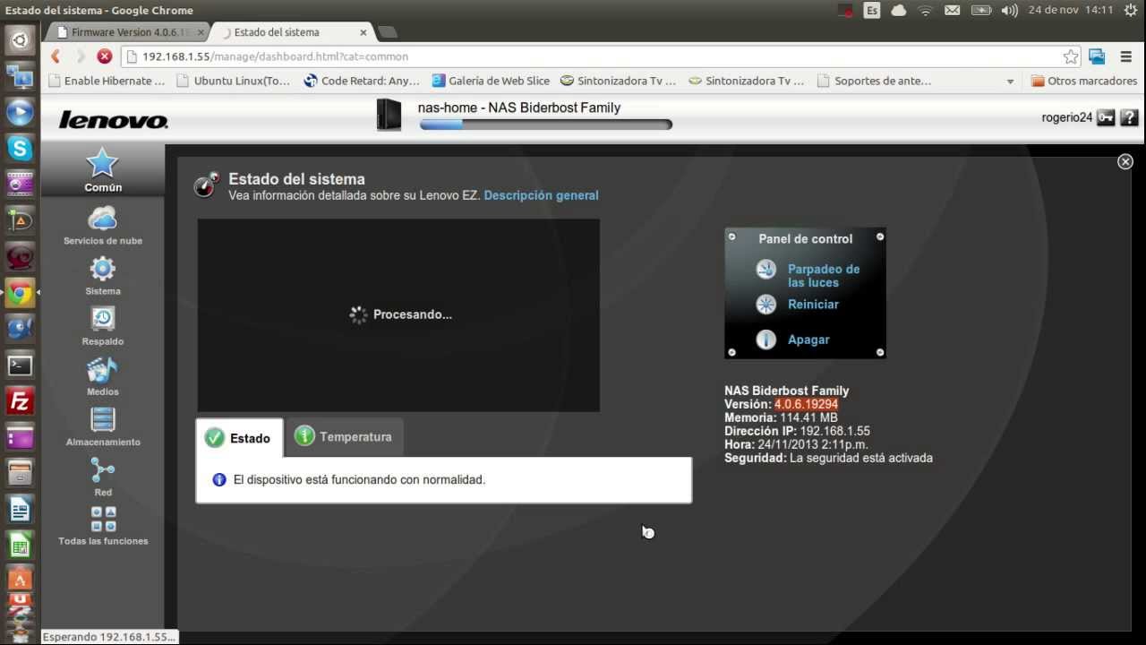Open Enable Hibernate bookmark
Viewport: 1146px width, 645px height.
coord(107,81)
